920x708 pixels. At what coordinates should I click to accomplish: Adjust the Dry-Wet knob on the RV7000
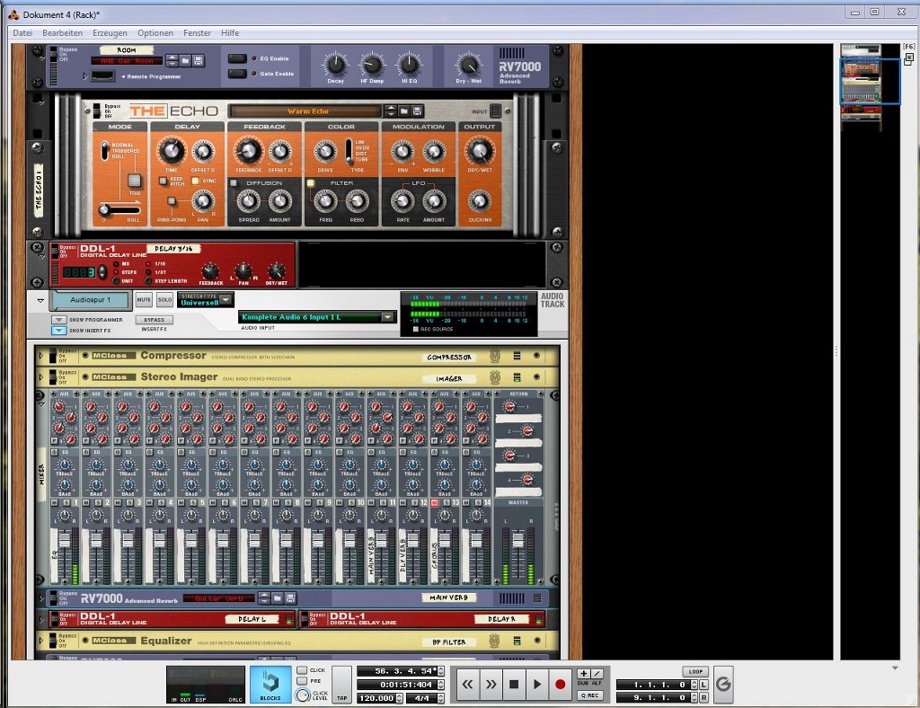coord(468,66)
